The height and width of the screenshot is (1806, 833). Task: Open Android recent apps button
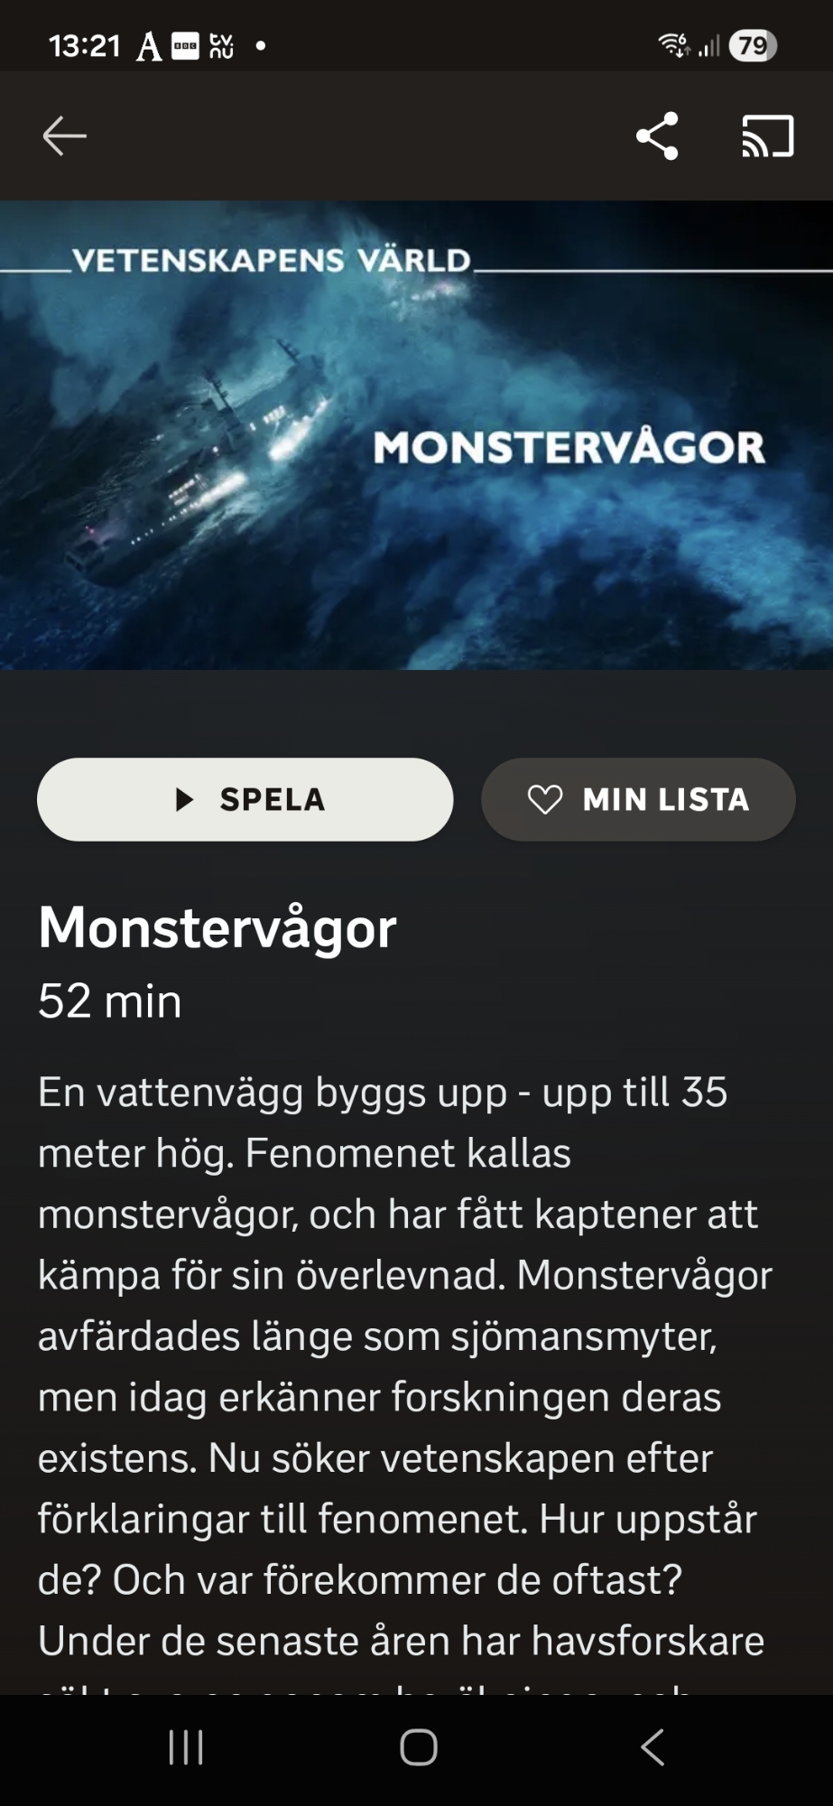pyautogui.click(x=186, y=1747)
